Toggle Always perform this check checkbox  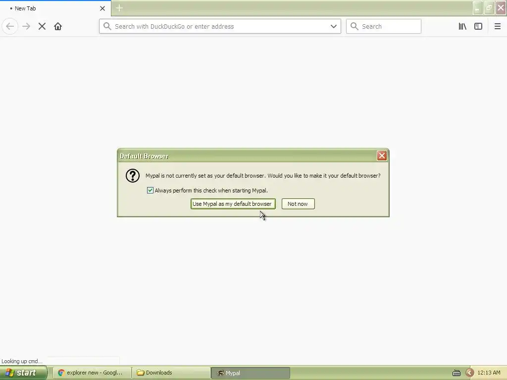pos(150,190)
